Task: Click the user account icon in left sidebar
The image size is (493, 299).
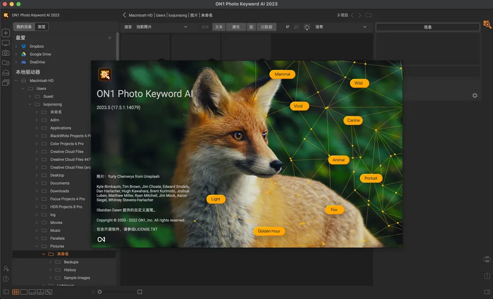Action: [6, 268]
